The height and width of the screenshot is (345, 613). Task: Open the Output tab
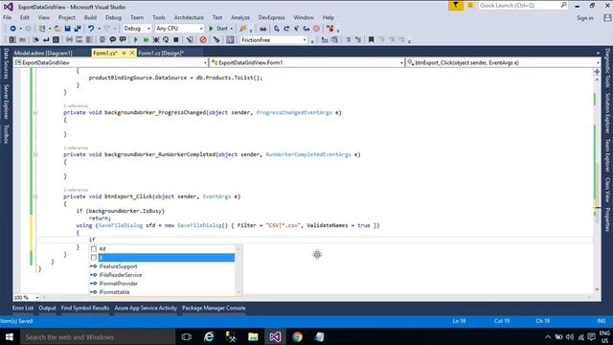click(47, 309)
